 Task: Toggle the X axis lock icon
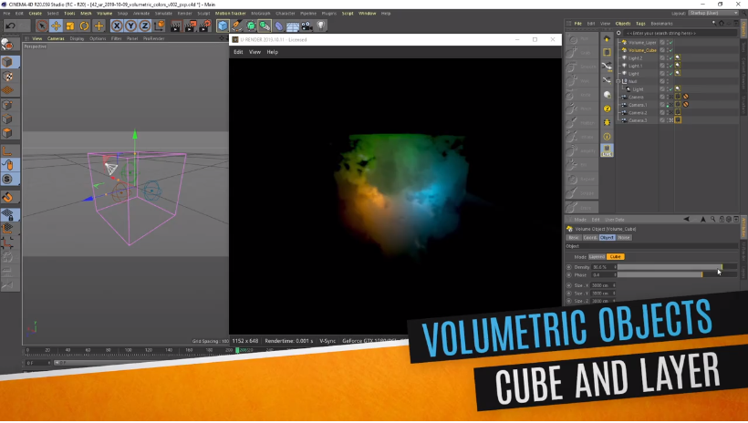tap(117, 26)
